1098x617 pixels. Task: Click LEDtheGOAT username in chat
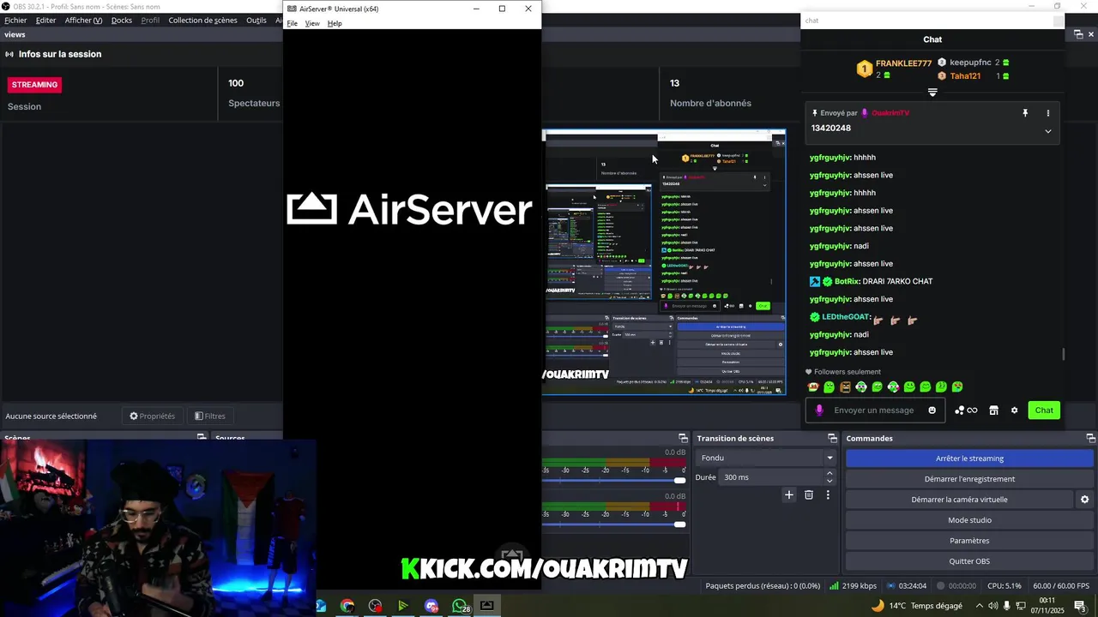click(846, 317)
